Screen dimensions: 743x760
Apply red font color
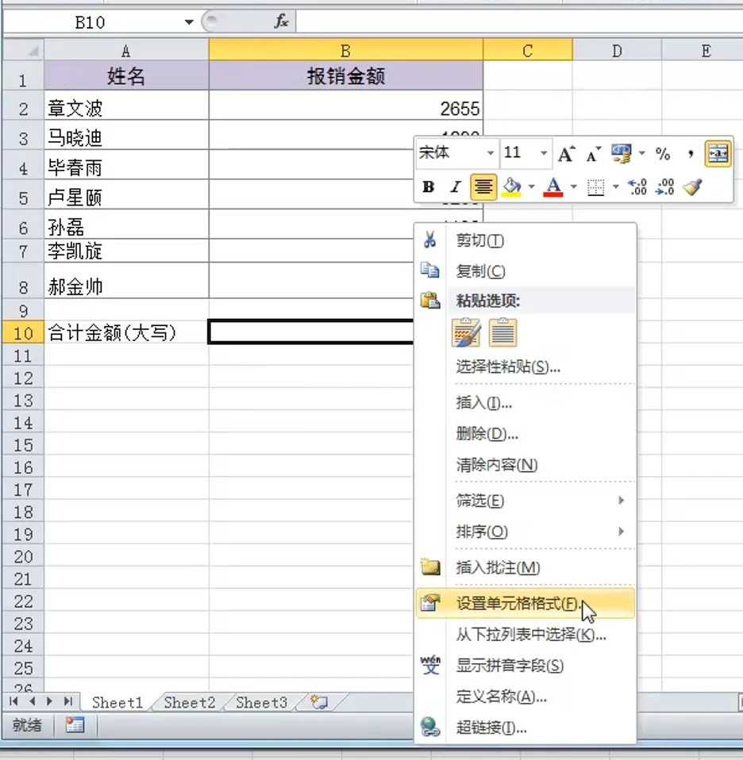(553, 187)
